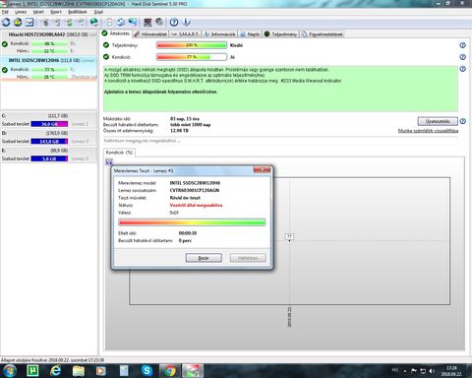472x378 pixels.
Task: Click small save icon above condition graph
Action: click(109, 161)
